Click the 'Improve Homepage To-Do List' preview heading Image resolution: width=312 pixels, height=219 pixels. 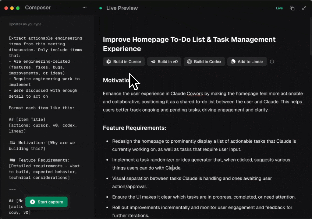pyautogui.click(x=189, y=44)
